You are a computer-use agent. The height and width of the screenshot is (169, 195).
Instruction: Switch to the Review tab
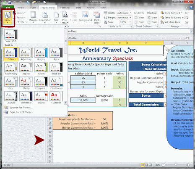(91, 8)
